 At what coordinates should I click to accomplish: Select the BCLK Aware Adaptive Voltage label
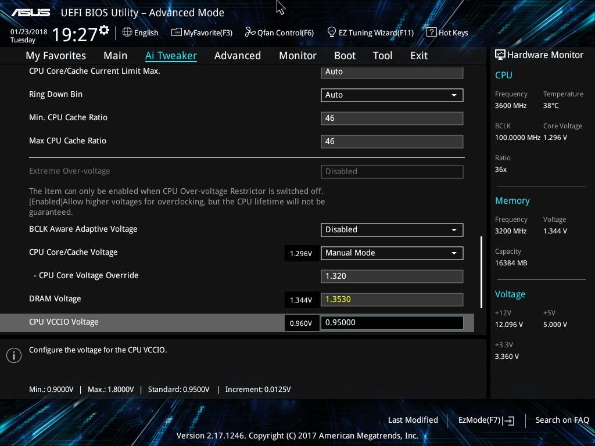tap(83, 229)
